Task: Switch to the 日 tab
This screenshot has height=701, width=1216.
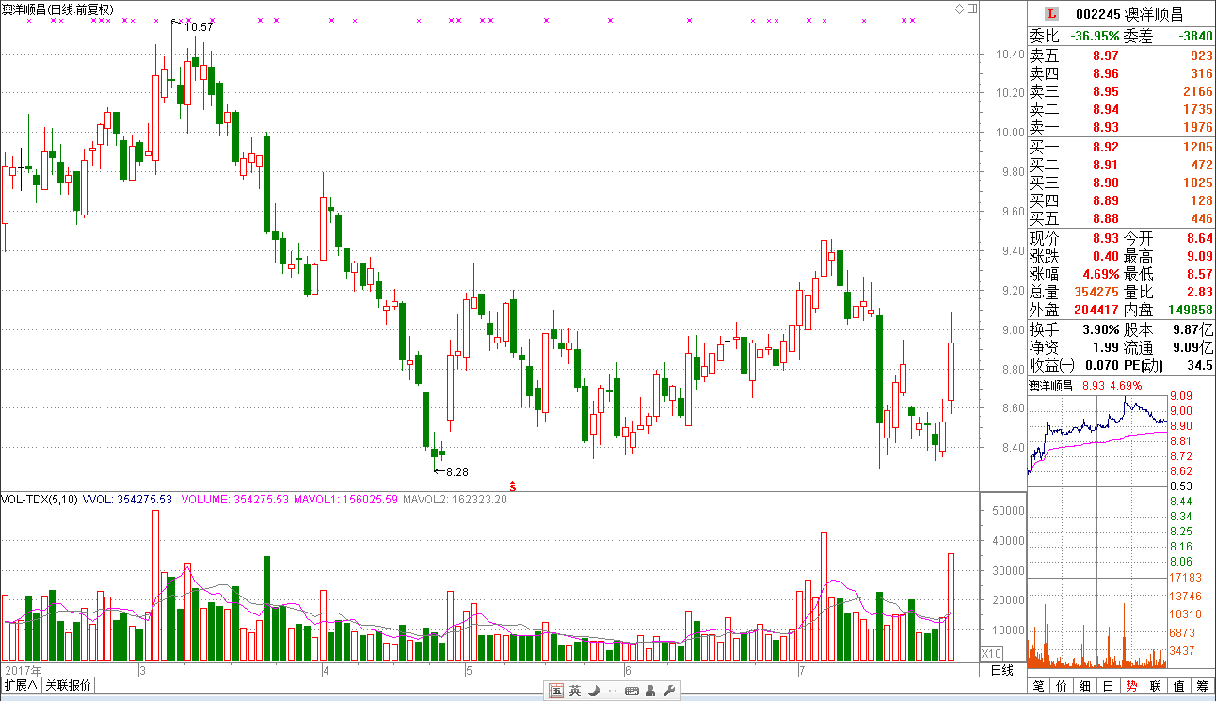Action: click(1109, 686)
